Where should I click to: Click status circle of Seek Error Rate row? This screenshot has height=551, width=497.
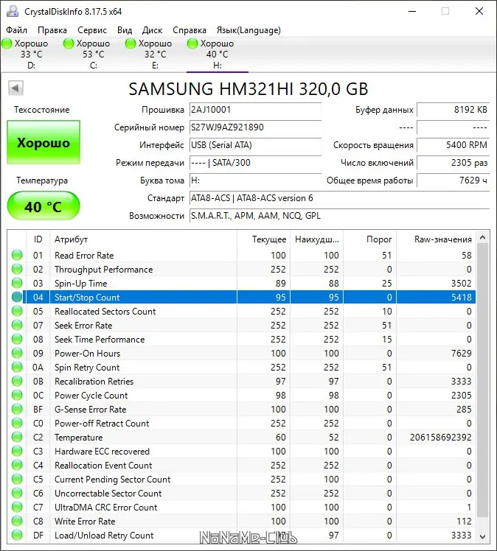point(17,325)
